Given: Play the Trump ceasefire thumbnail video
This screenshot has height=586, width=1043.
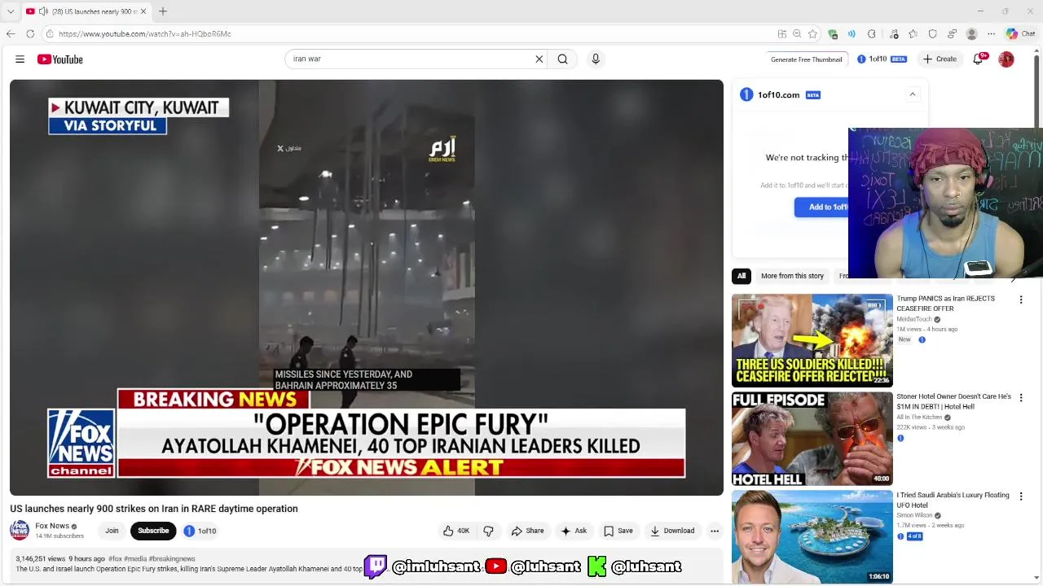Looking at the screenshot, I should (812, 340).
